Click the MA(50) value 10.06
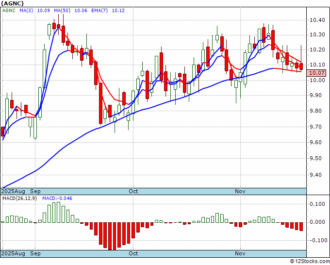 point(81,11)
